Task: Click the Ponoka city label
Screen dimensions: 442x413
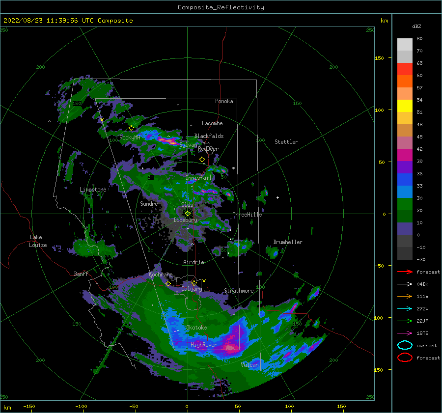Action: tap(224, 101)
